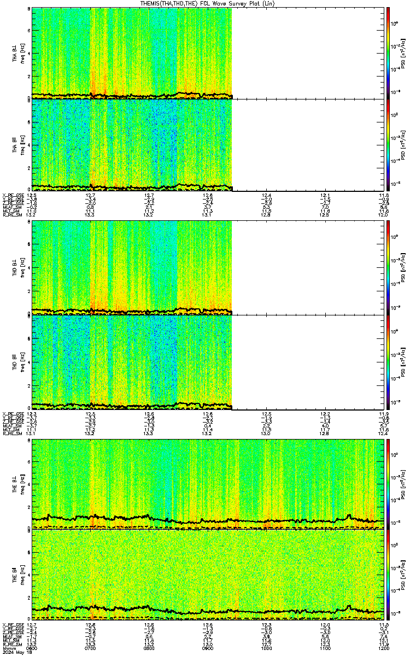The height and width of the screenshot is (656, 410).
Task: Click the THE B∥ freq [Hz] axis label
Action: tap(23, 575)
